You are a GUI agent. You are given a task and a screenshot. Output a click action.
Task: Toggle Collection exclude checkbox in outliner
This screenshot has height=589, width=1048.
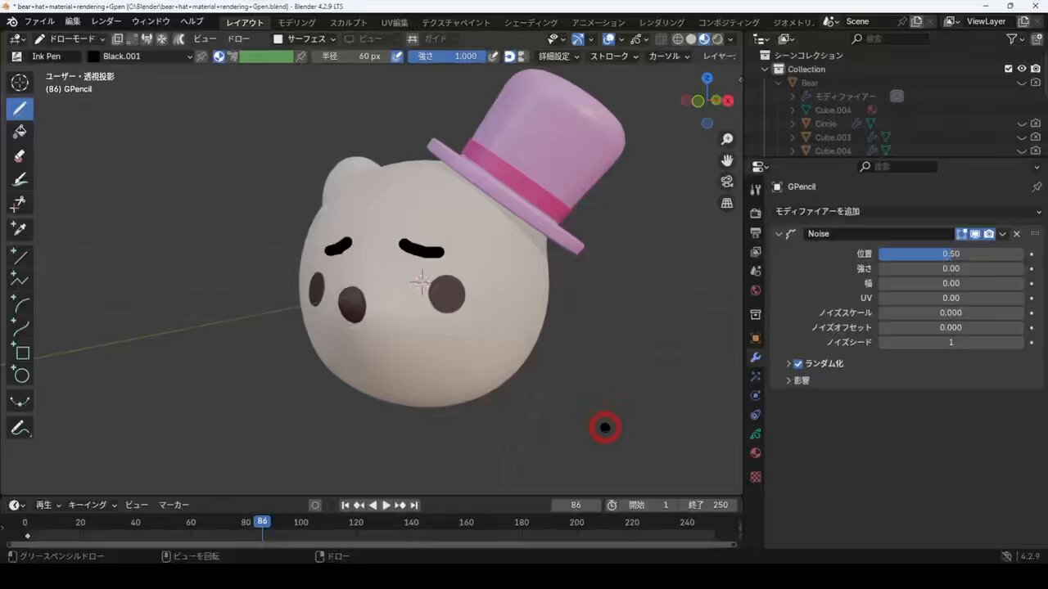coord(1009,69)
